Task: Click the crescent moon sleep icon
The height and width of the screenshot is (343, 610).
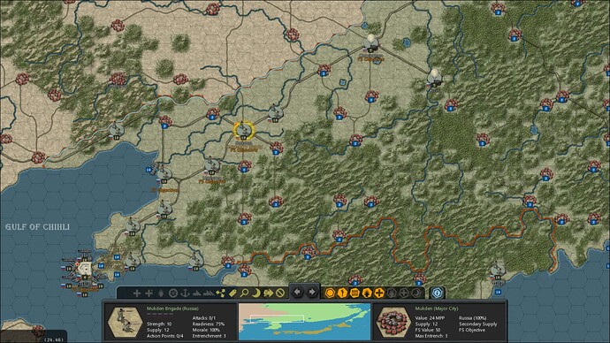Action: 256,293
